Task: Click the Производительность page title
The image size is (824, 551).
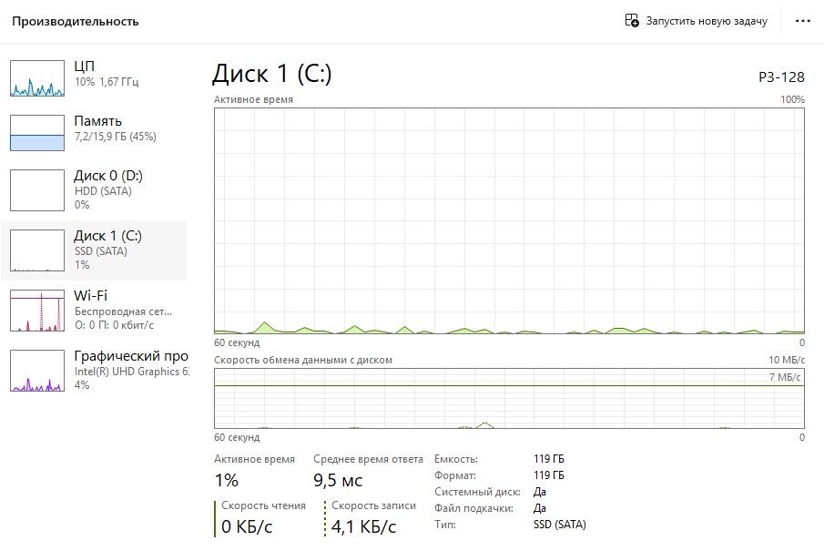Action: pos(76,22)
